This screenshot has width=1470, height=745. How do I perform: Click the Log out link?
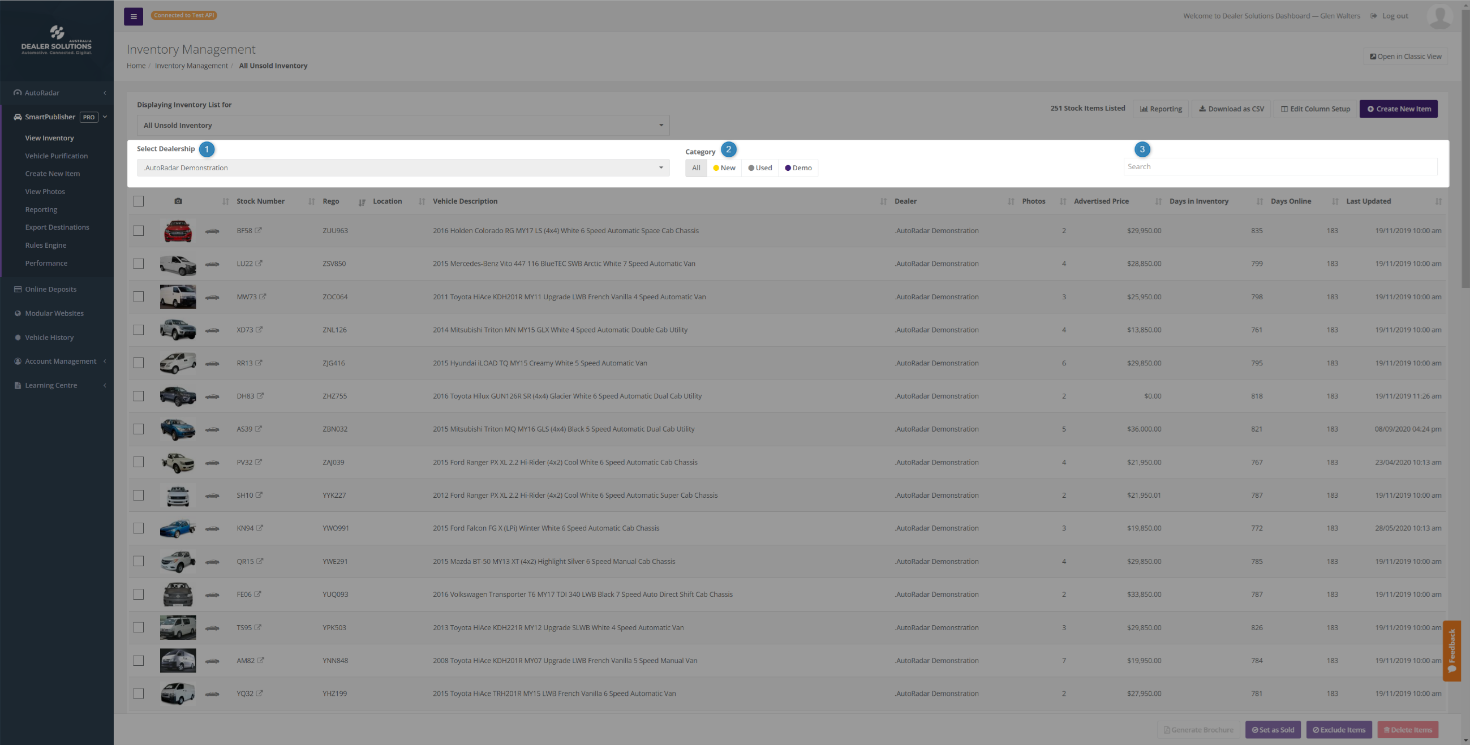[x=1390, y=16]
